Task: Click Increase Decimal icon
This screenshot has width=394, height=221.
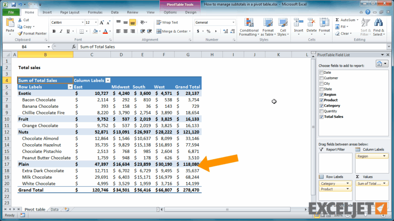Action: click(x=225, y=31)
